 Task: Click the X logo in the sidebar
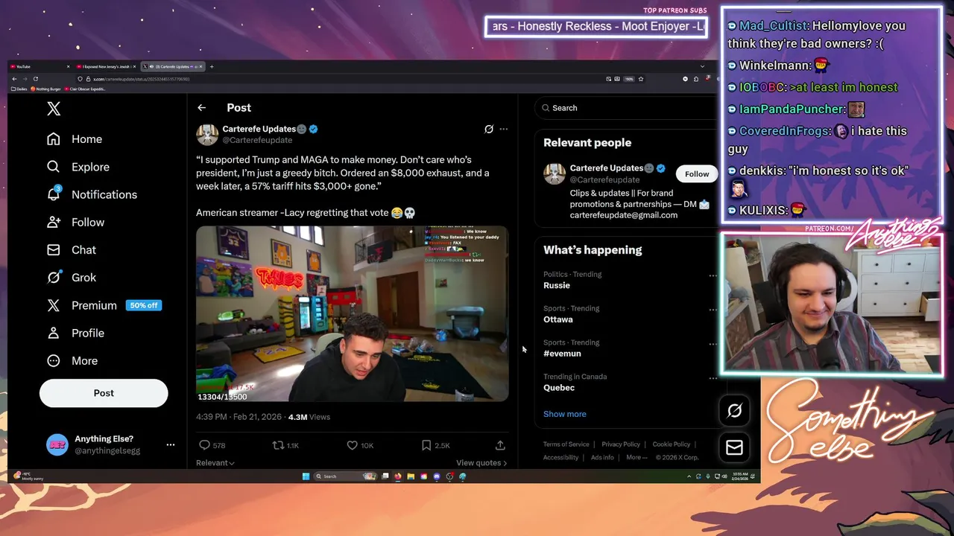pos(54,109)
